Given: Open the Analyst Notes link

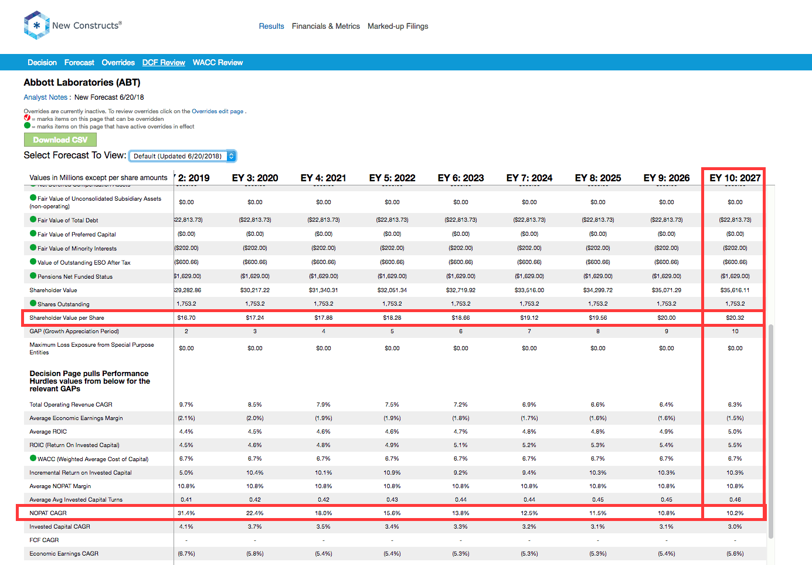Looking at the screenshot, I should (46, 97).
